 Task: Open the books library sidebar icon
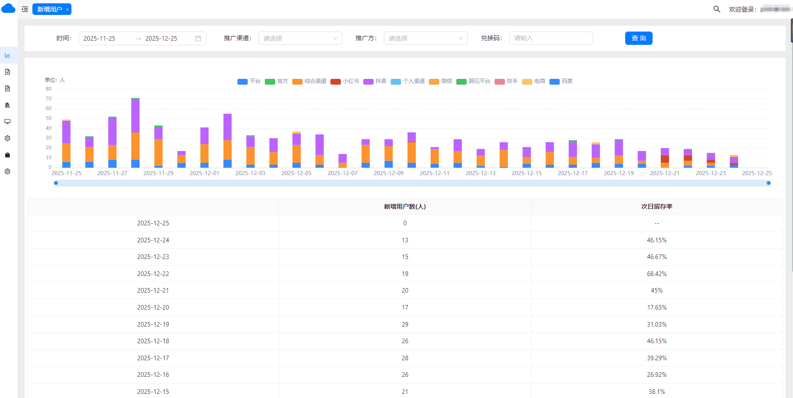(x=7, y=105)
